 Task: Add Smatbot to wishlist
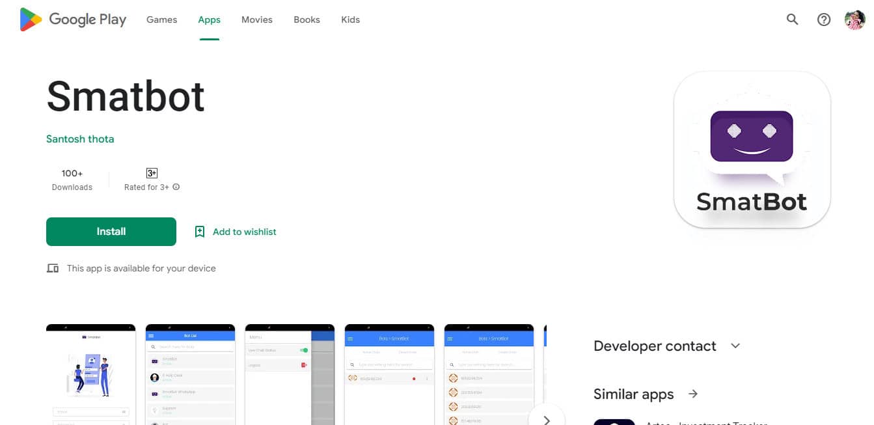pos(236,232)
